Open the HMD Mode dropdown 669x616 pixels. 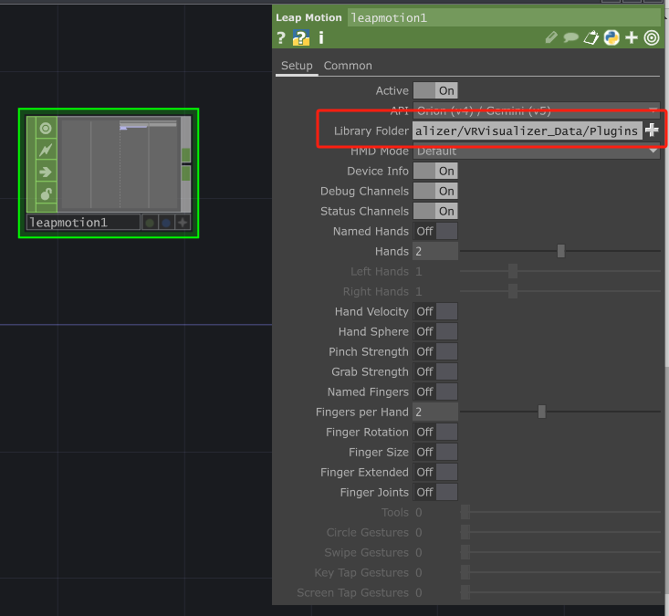(x=537, y=151)
